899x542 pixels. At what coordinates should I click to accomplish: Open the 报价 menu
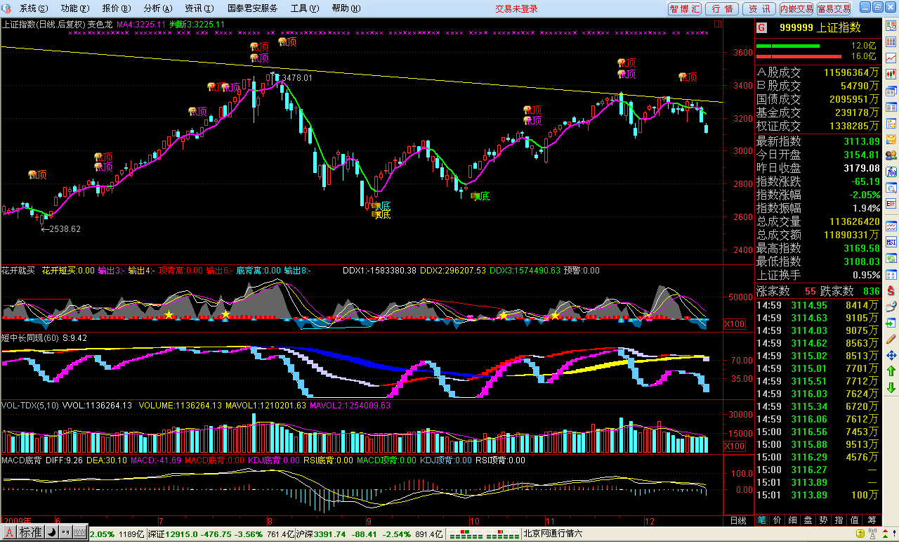(x=116, y=8)
